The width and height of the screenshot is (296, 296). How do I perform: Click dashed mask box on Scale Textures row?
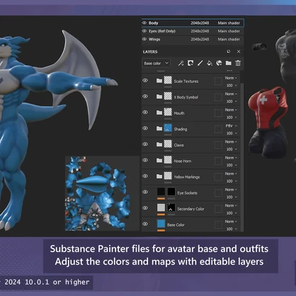click(x=218, y=81)
